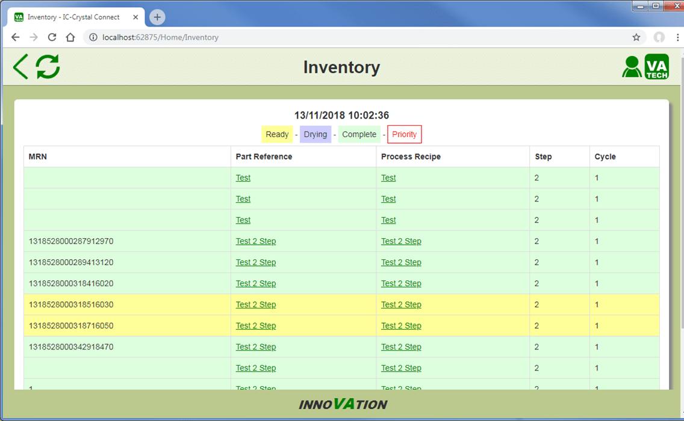Click the page vertical scrollbar

(x=679, y=241)
